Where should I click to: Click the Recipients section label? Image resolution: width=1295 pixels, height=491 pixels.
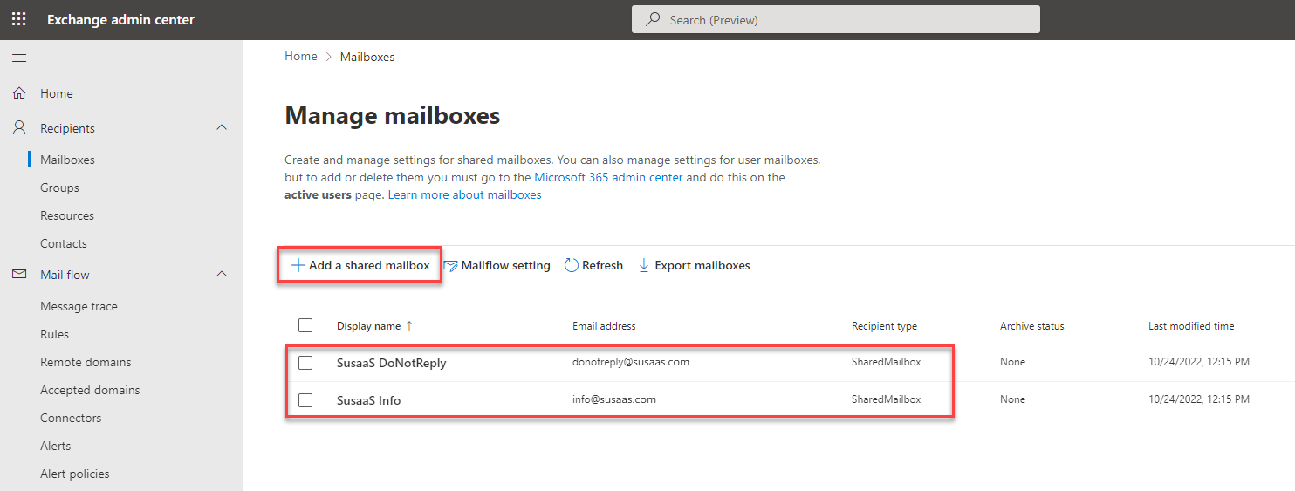point(67,128)
